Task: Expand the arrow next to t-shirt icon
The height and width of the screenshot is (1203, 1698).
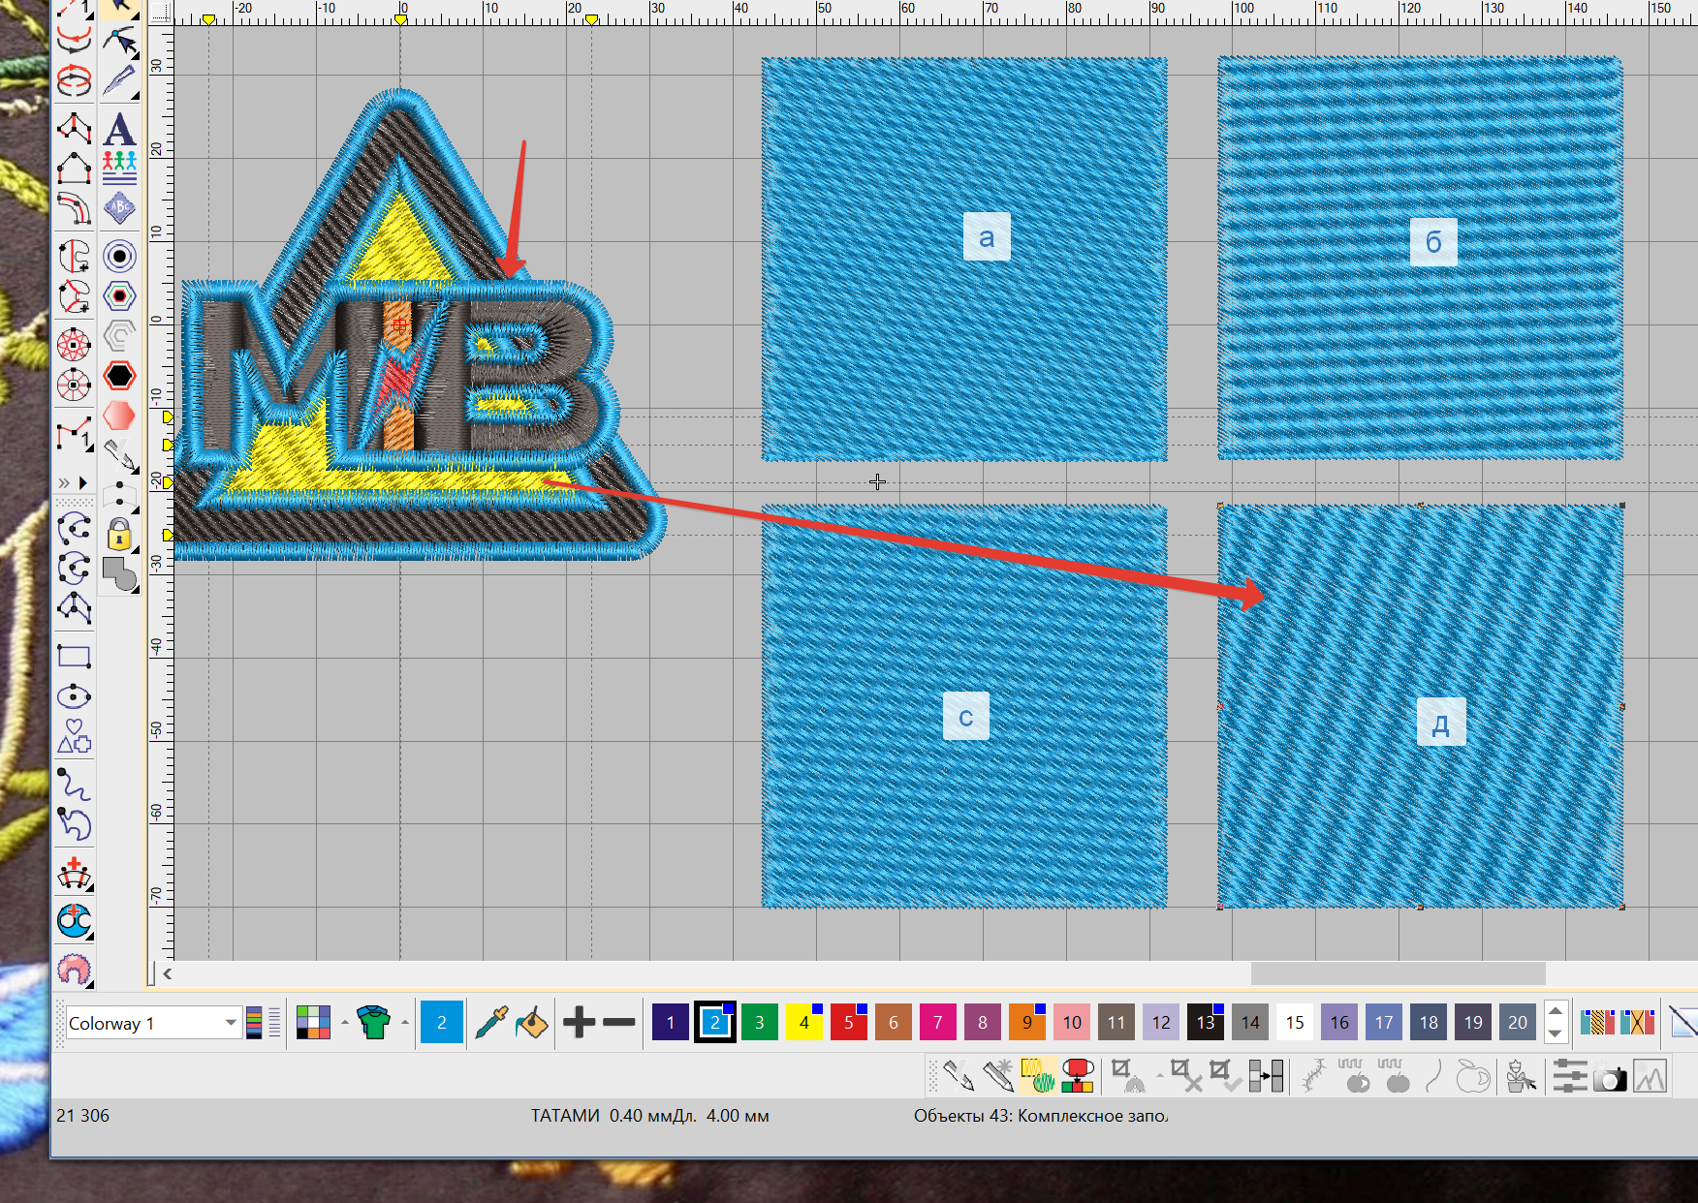Action: [404, 1023]
